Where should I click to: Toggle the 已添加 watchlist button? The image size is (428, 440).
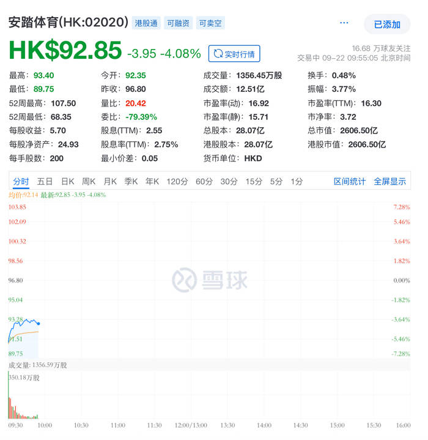click(x=386, y=24)
